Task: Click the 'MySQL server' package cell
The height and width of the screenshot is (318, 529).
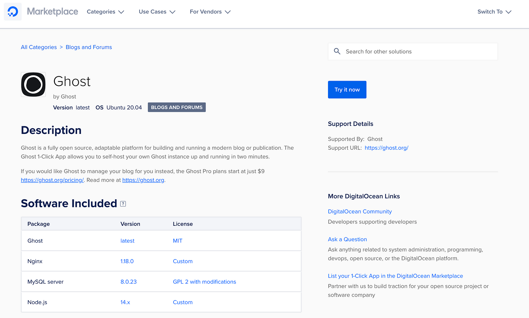Action: pyautogui.click(x=45, y=282)
